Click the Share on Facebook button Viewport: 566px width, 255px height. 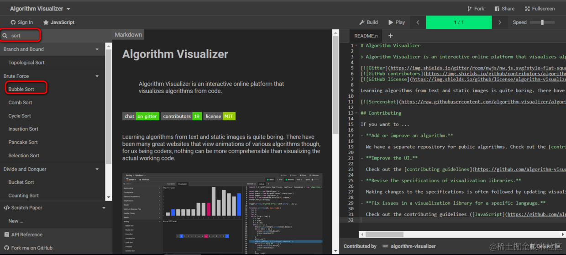(504, 9)
